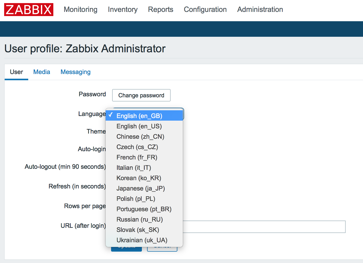Viewport: 363px width, 263px height.
Task: Open the Inventory menu
Action: tap(123, 10)
